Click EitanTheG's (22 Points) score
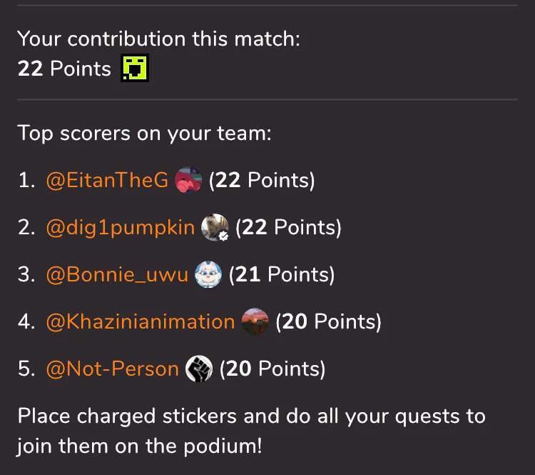 pyautogui.click(x=262, y=180)
